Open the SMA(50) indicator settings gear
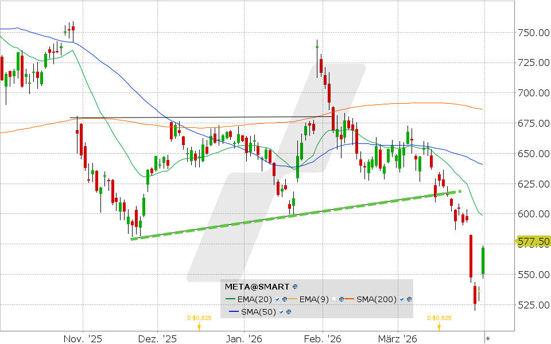Screen dimensions: 551x344 289,312
